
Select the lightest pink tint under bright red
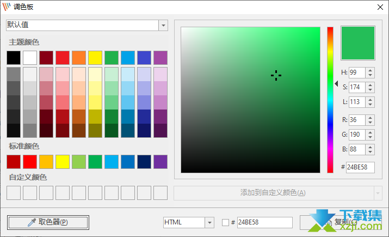coord(63,74)
